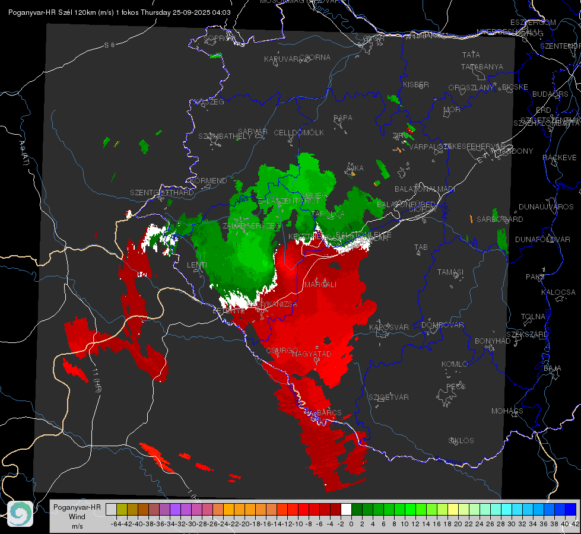581x534 pixels.
Task: Click the cyan swatch between 28 and 30
Action: pyautogui.click(x=507, y=509)
